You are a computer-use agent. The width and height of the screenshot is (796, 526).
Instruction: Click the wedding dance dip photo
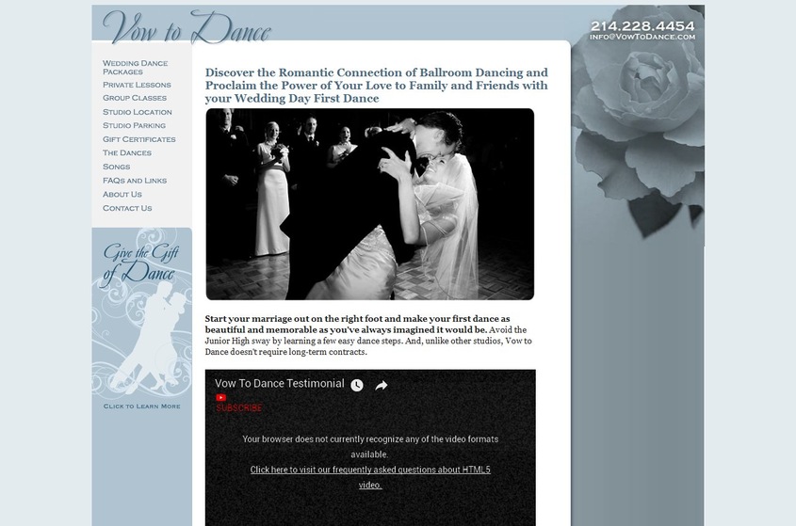click(369, 204)
